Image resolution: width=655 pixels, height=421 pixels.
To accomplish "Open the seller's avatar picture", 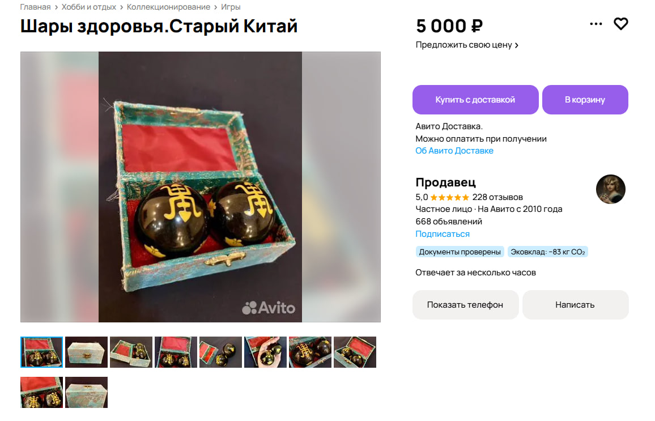I will click(610, 189).
